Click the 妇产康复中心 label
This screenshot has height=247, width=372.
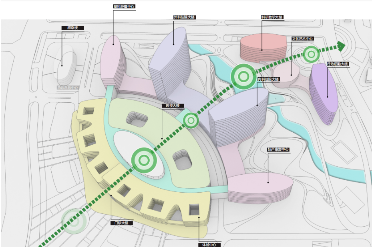(x=278, y=149)
